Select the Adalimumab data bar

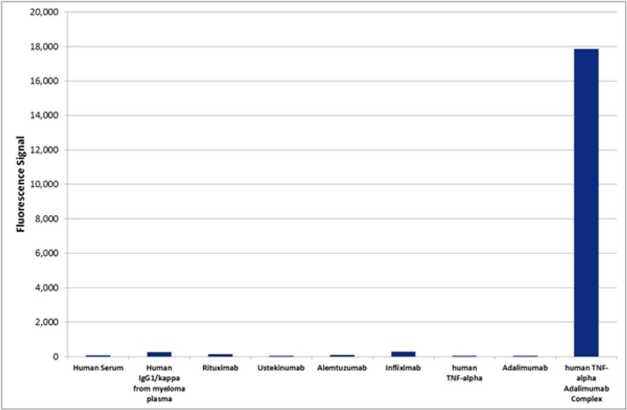pyautogui.click(x=525, y=355)
